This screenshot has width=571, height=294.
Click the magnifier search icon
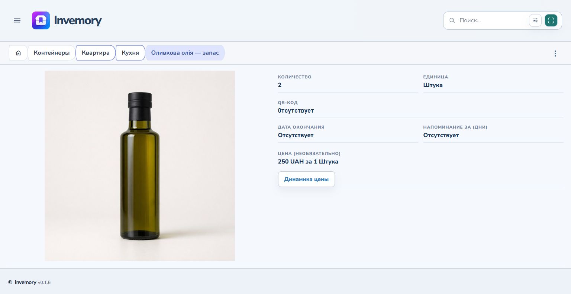point(452,20)
